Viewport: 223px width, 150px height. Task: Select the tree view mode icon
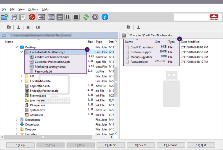coord(60,17)
